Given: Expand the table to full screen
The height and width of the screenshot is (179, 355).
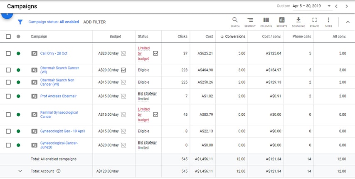Looking at the screenshot, I should 314,21.
